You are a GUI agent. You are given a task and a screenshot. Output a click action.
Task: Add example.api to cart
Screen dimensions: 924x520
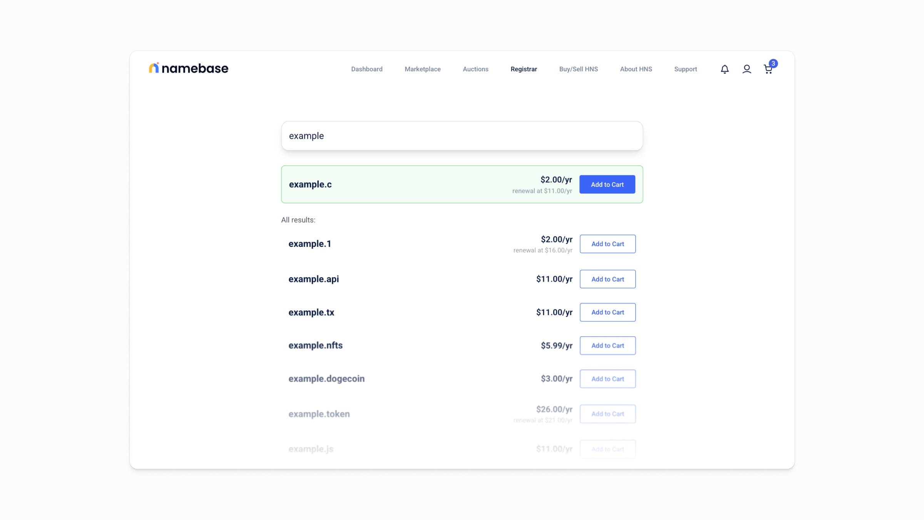[608, 279]
